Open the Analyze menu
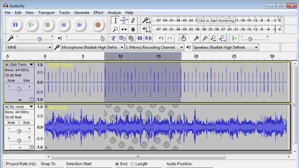 [x=114, y=13]
